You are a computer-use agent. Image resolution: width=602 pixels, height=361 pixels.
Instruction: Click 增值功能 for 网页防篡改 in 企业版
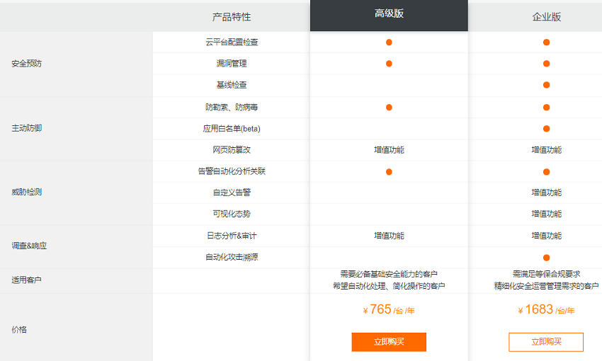click(x=546, y=150)
